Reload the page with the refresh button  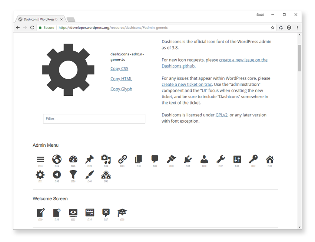tap(32, 28)
